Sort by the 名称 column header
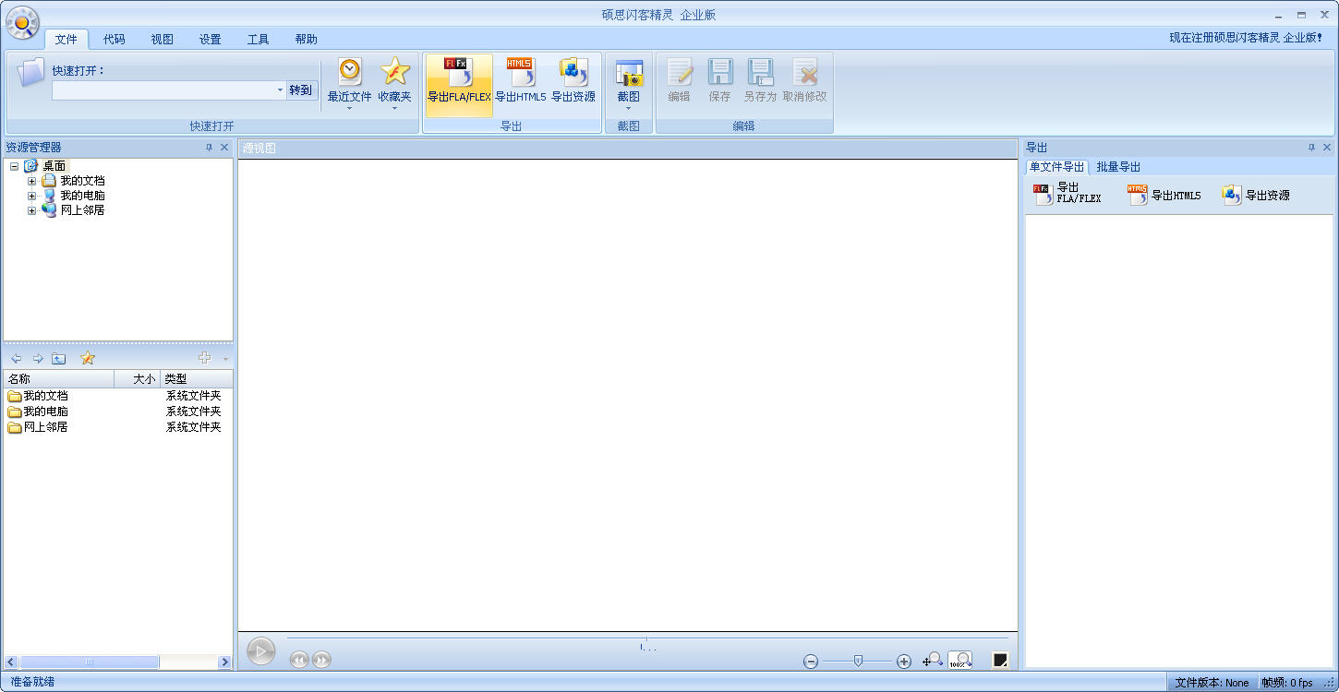1339x692 pixels. click(x=59, y=379)
